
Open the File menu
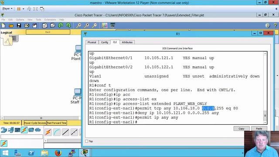pyautogui.click(x=3, y=20)
